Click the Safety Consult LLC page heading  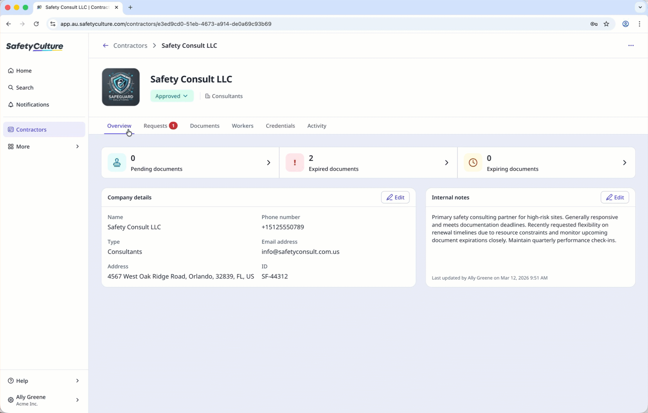[x=191, y=79]
